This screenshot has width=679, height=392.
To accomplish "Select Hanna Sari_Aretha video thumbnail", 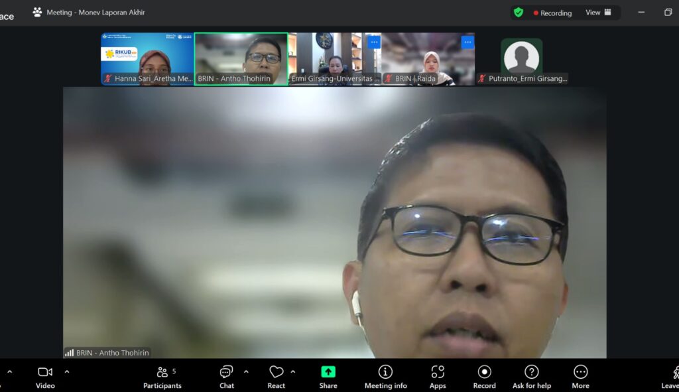I will pyautogui.click(x=147, y=59).
